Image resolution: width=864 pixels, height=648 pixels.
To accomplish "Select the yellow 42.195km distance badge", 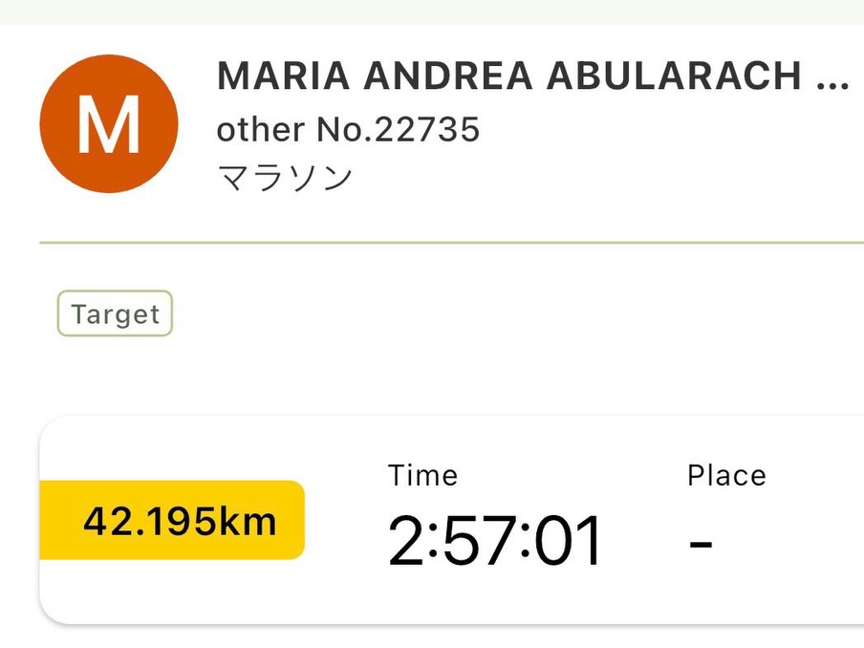I will pyautogui.click(x=173, y=521).
